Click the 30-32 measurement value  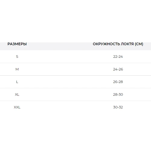pos(118,107)
